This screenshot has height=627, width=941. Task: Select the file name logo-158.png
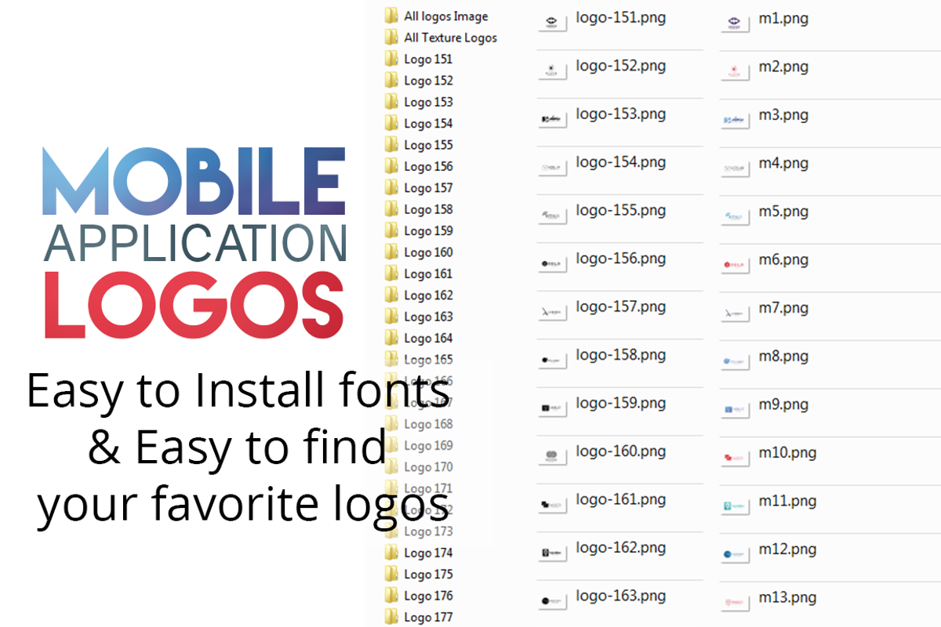click(620, 356)
